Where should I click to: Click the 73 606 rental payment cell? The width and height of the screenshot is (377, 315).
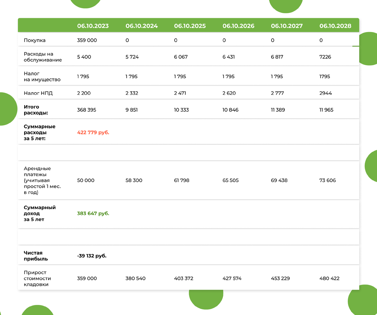[328, 181]
